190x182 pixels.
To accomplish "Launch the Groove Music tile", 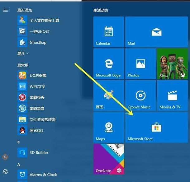I will pos(141,96).
